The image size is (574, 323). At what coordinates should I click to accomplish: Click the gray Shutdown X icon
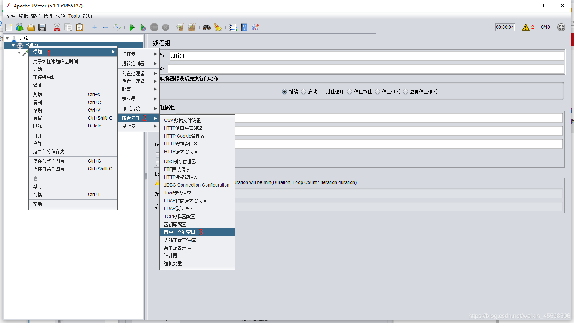[x=166, y=27]
